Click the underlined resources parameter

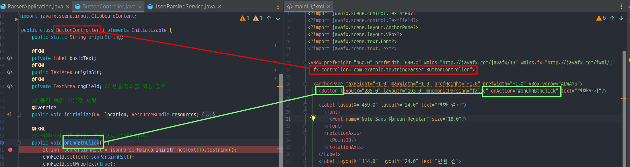pyautogui.click(x=184, y=115)
